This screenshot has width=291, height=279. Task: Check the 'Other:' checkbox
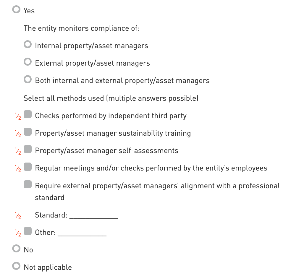[28, 231]
